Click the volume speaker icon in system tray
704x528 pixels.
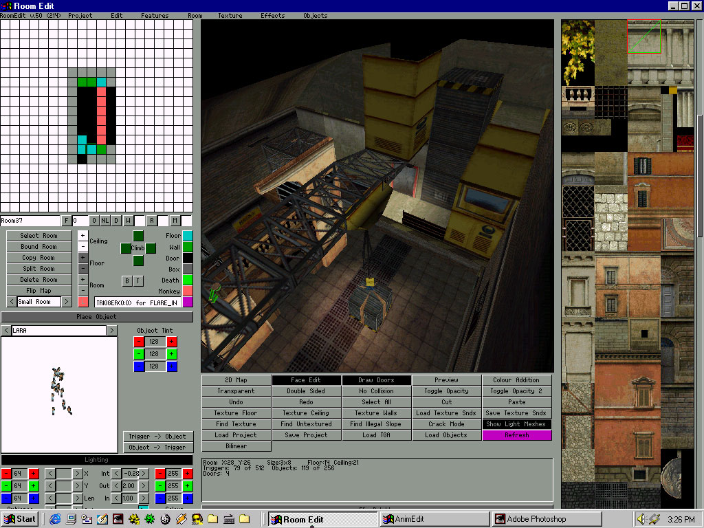(641, 519)
